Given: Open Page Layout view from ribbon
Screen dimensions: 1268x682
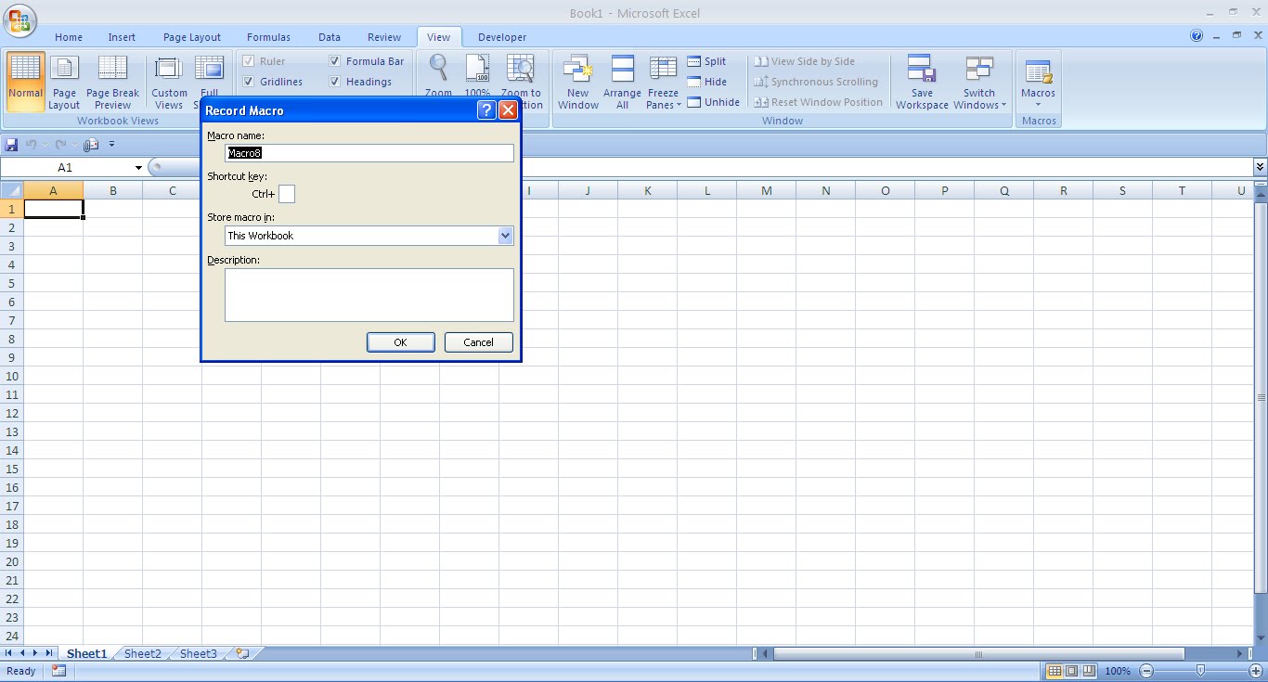Looking at the screenshot, I should [64, 82].
